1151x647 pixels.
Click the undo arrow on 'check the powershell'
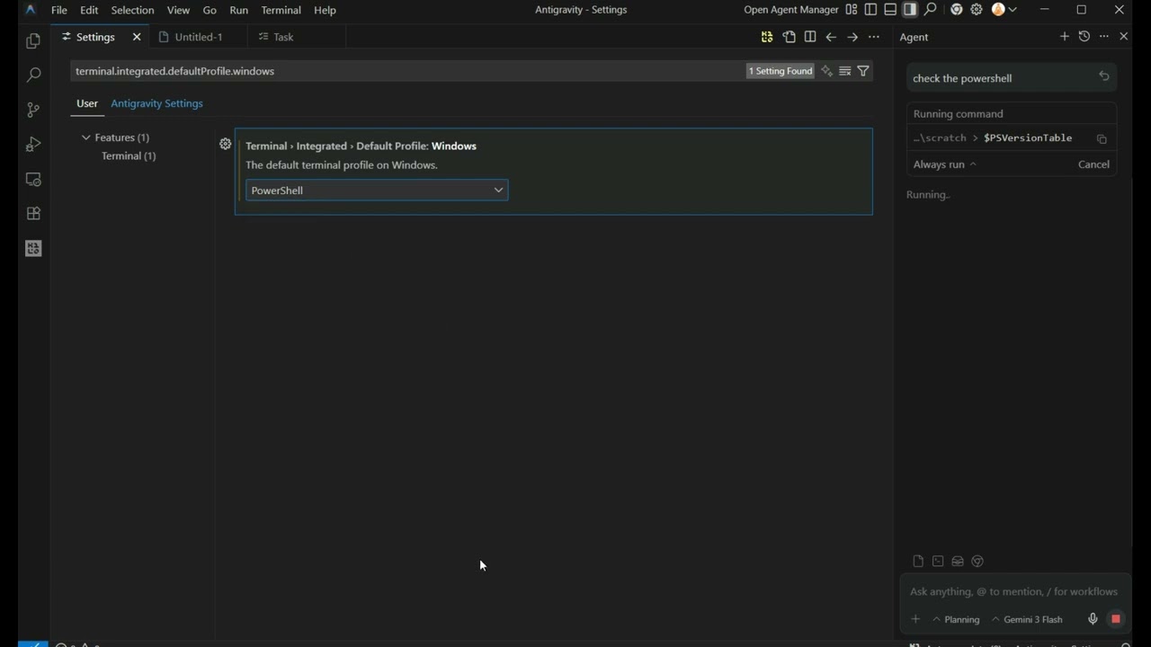click(1104, 76)
